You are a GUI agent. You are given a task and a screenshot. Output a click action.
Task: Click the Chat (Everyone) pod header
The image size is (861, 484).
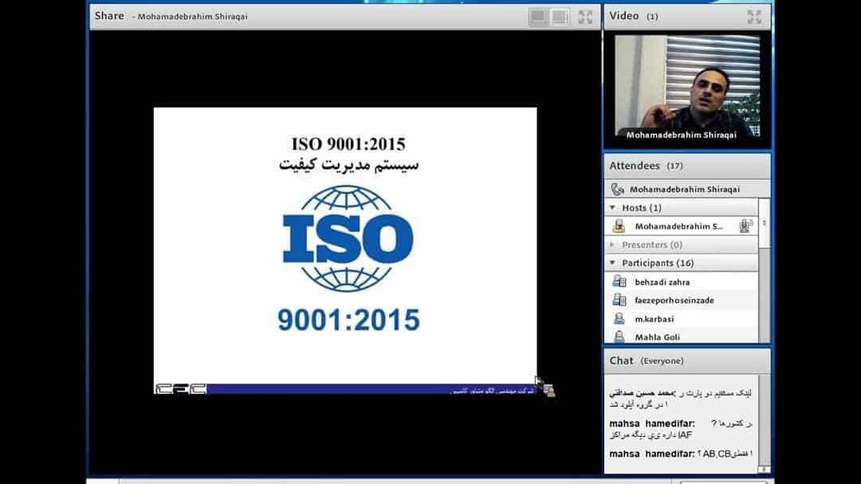click(x=687, y=361)
